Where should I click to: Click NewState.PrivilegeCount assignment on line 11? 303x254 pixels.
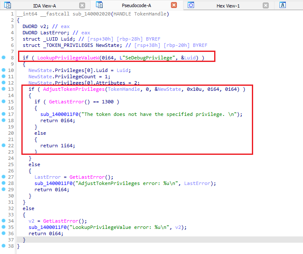(69, 77)
